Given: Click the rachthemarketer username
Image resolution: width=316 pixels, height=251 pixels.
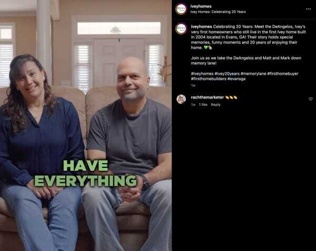Looking at the screenshot, I should [208, 97].
